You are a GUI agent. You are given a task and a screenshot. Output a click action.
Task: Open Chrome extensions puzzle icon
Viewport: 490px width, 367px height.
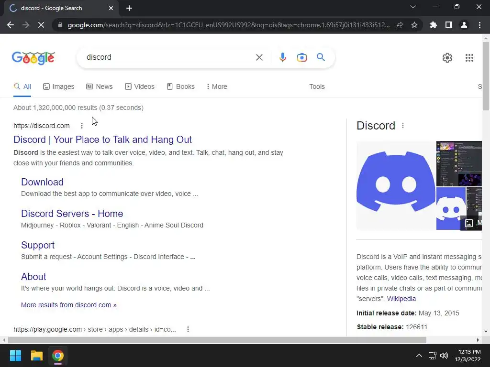click(x=433, y=25)
